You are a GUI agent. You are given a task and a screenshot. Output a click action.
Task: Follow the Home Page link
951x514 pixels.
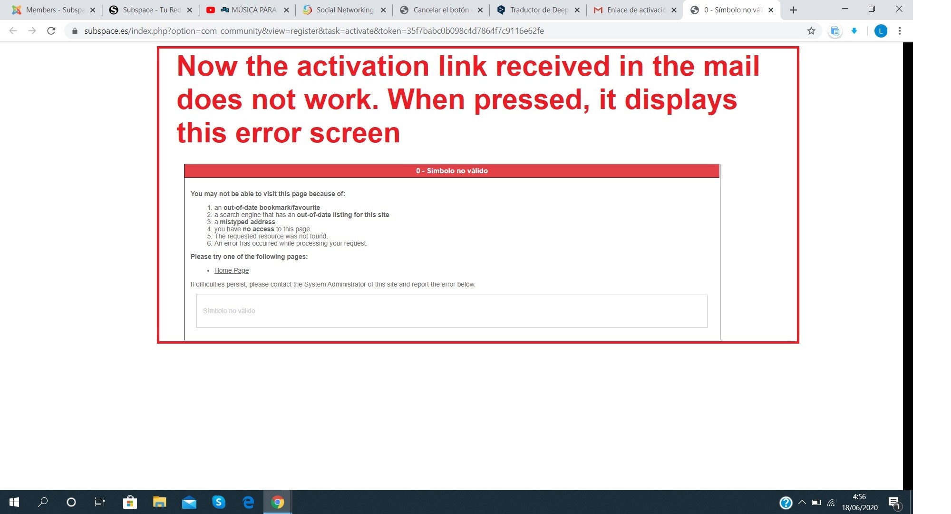231,270
